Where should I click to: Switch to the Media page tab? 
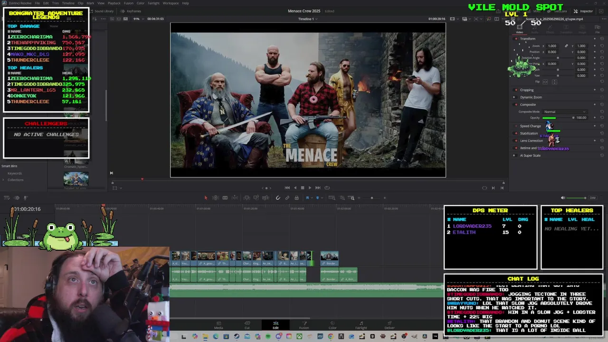coord(218,325)
